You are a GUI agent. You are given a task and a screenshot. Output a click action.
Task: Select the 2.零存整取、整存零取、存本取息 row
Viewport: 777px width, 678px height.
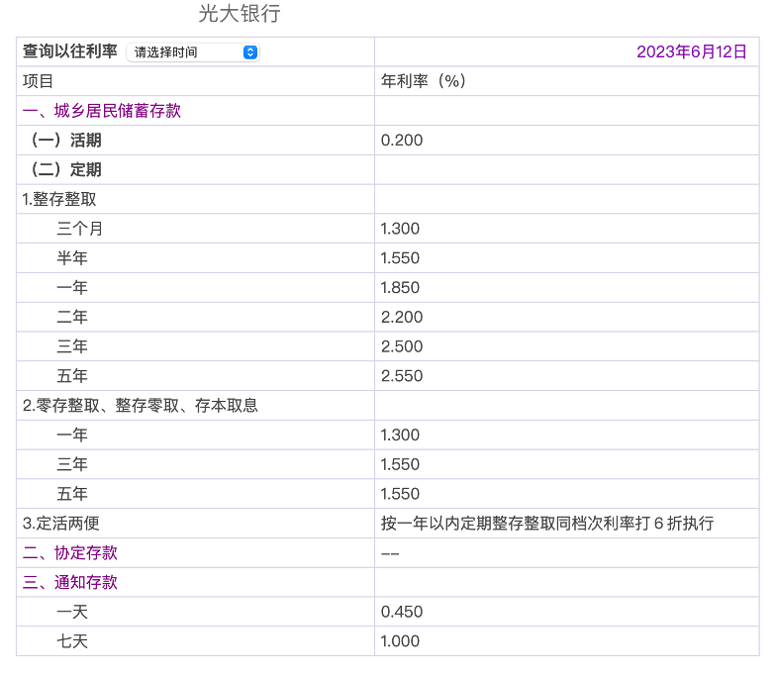point(141,405)
